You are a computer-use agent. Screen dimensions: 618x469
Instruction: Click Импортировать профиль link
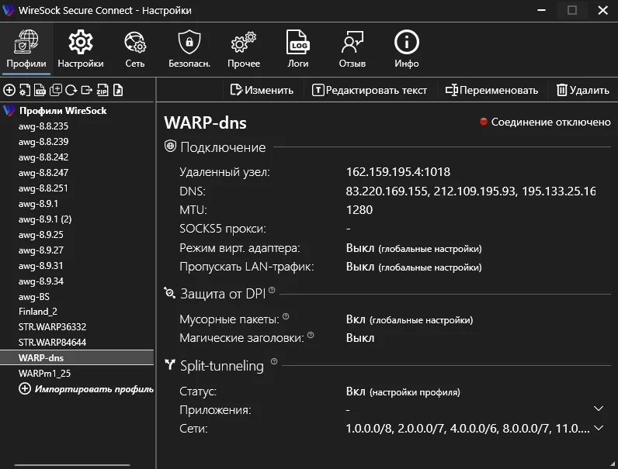tap(86, 388)
